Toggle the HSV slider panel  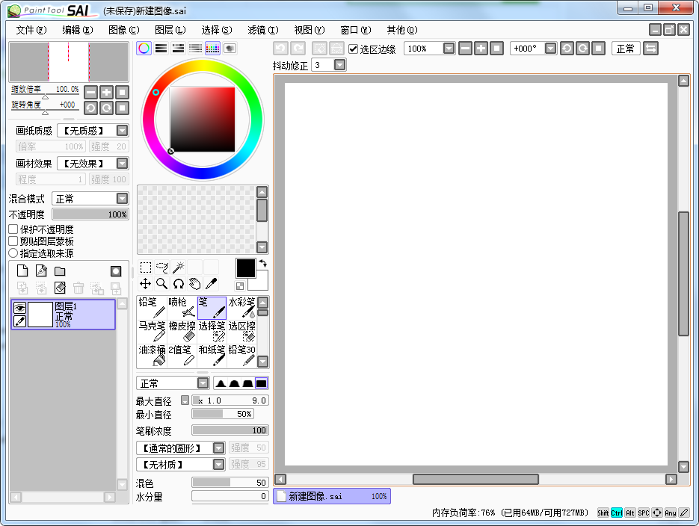(179, 48)
